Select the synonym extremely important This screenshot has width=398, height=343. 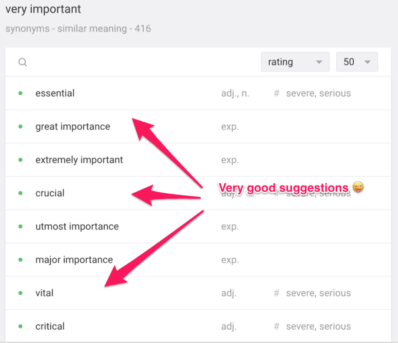coord(79,160)
